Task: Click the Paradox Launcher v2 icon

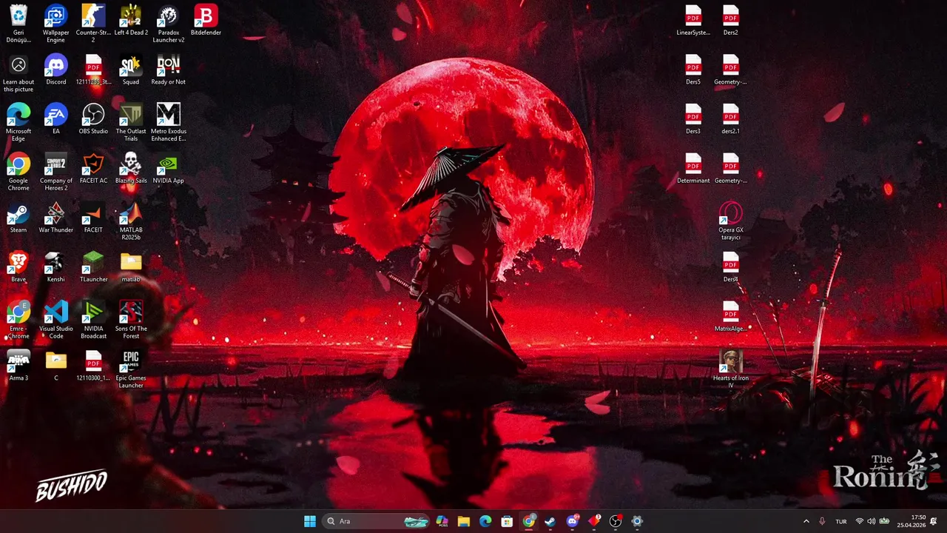Action: pyautogui.click(x=169, y=24)
